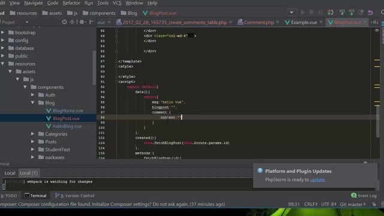Screen dimensions: 384x216
Task: Click the disabled Debug icon in toolbar
Action: [311, 12]
